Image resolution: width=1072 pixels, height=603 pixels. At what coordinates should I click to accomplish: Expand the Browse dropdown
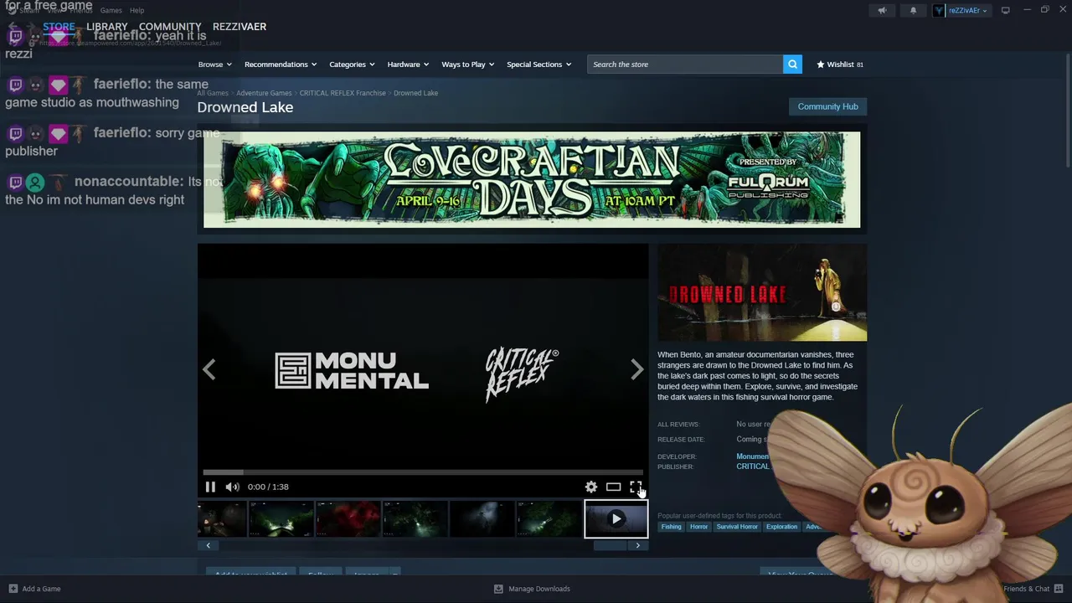tap(215, 64)
